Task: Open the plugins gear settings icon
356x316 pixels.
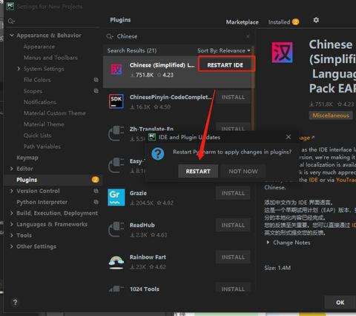Action: [316, 20]
